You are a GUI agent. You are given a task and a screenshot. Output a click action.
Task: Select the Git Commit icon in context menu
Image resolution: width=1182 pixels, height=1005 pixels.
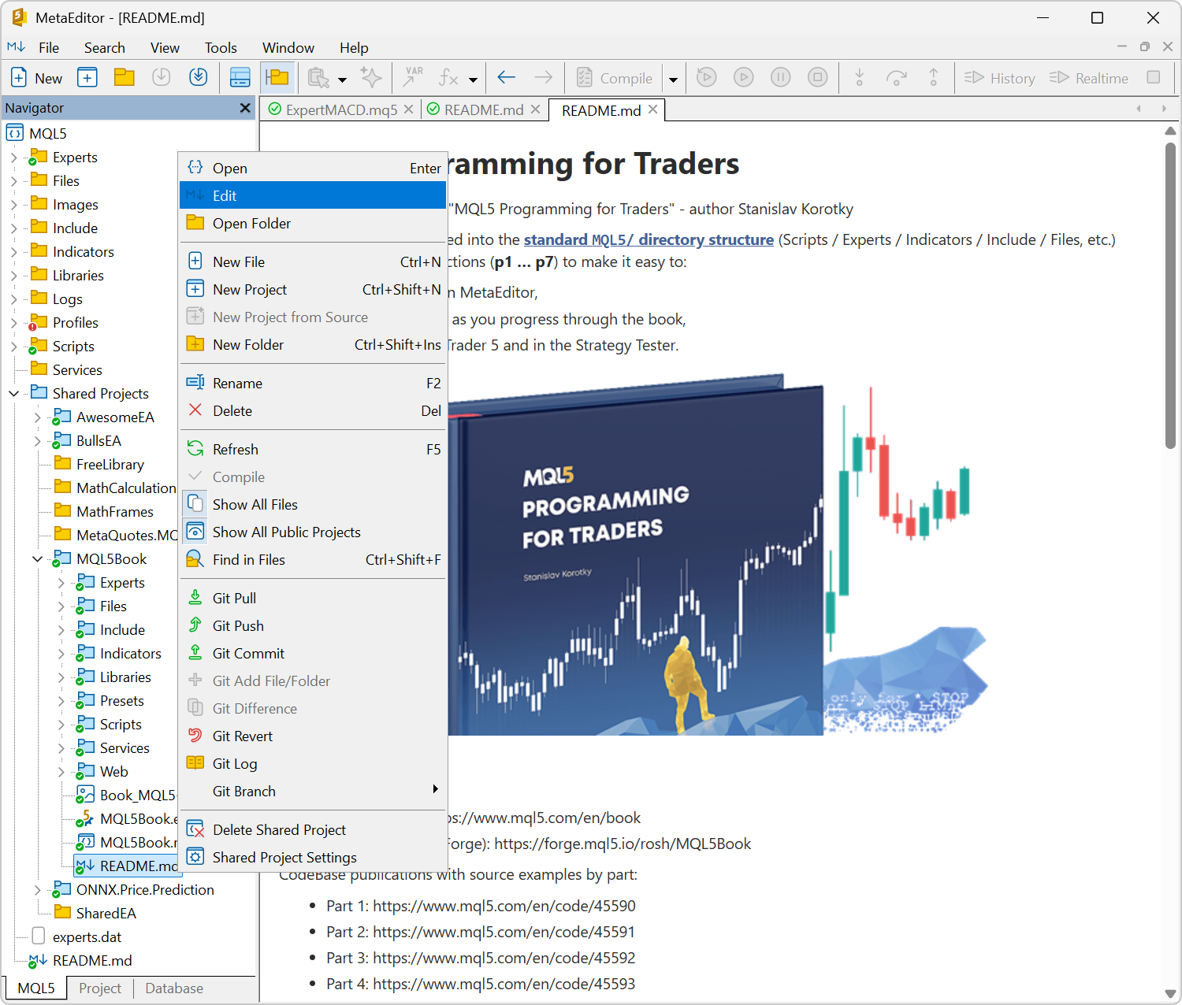195,653
